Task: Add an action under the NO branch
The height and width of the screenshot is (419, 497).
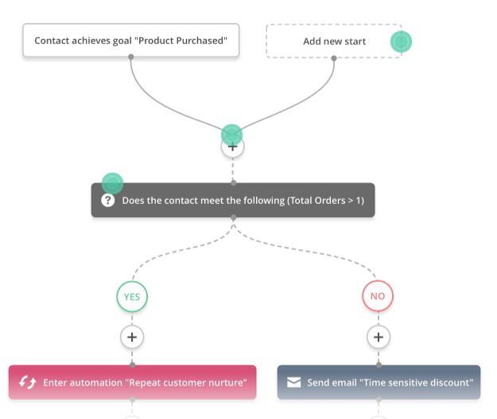Action: [x=378, y=337]
